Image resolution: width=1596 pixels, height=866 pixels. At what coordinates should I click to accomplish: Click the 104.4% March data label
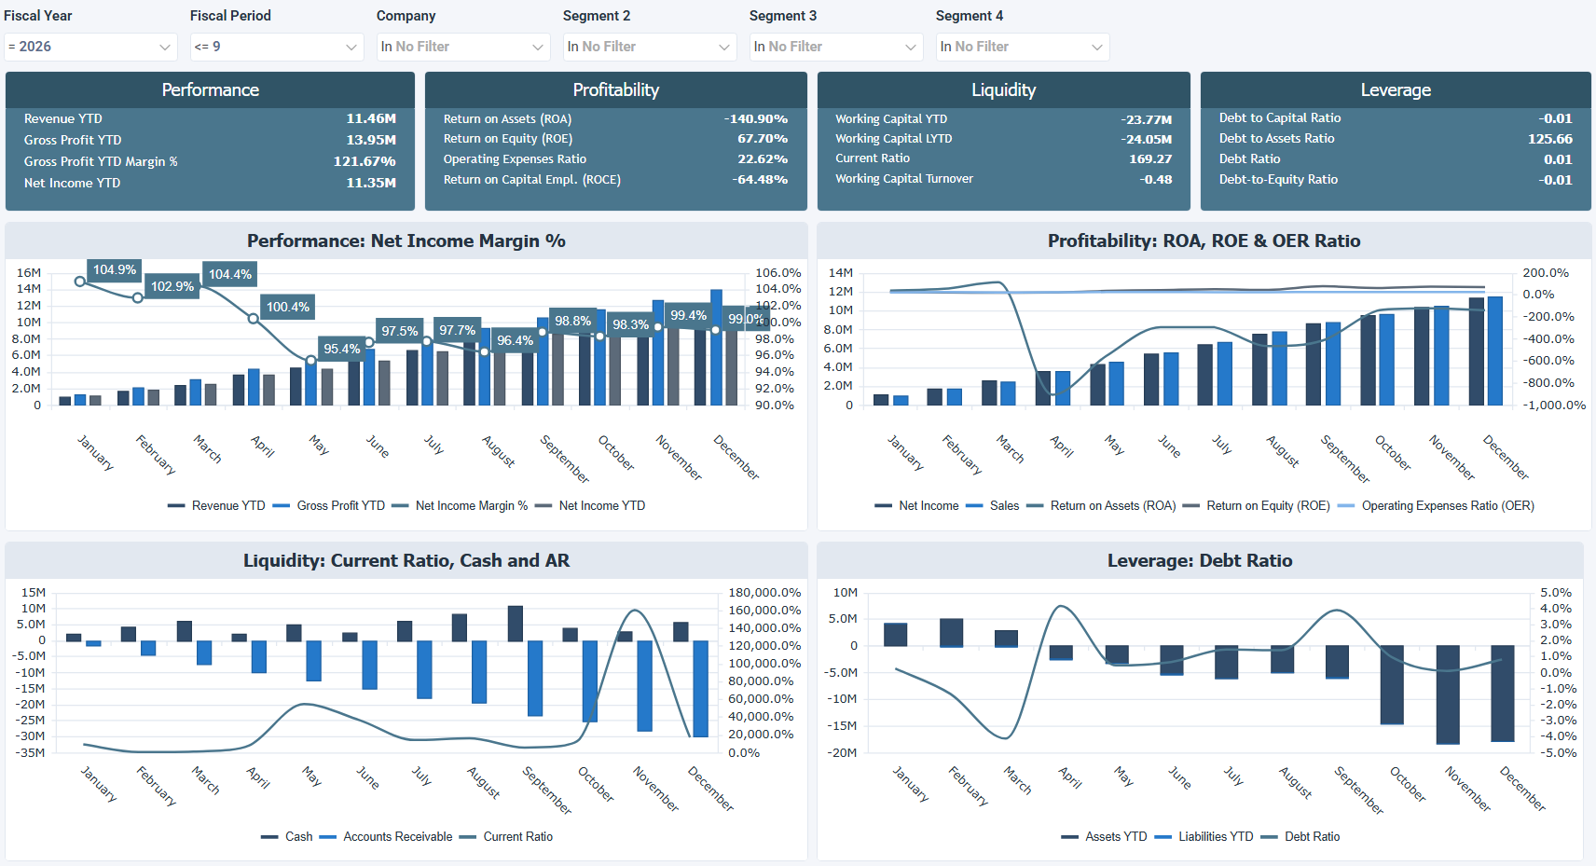(230, 275)
